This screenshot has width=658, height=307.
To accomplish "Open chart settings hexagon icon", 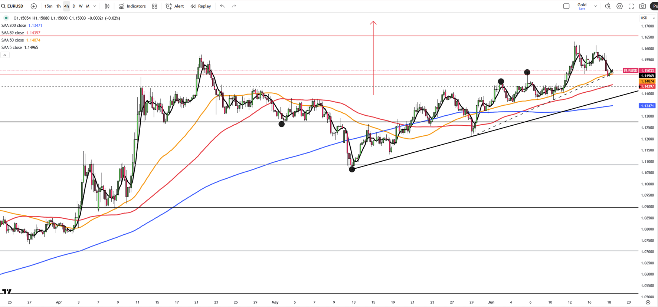I will click(x=619, y=6).
